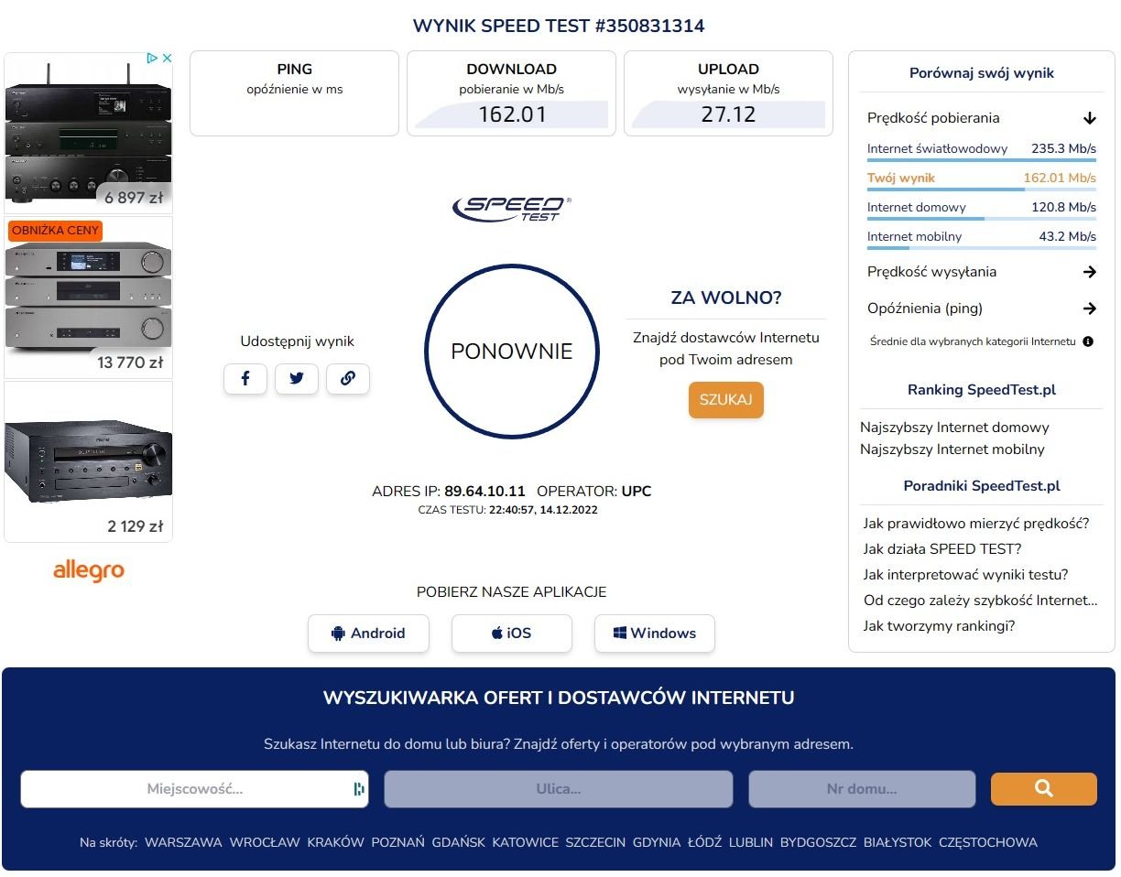Download the Android app
This screenshot has height=877, width=1121.
(368, 633)
